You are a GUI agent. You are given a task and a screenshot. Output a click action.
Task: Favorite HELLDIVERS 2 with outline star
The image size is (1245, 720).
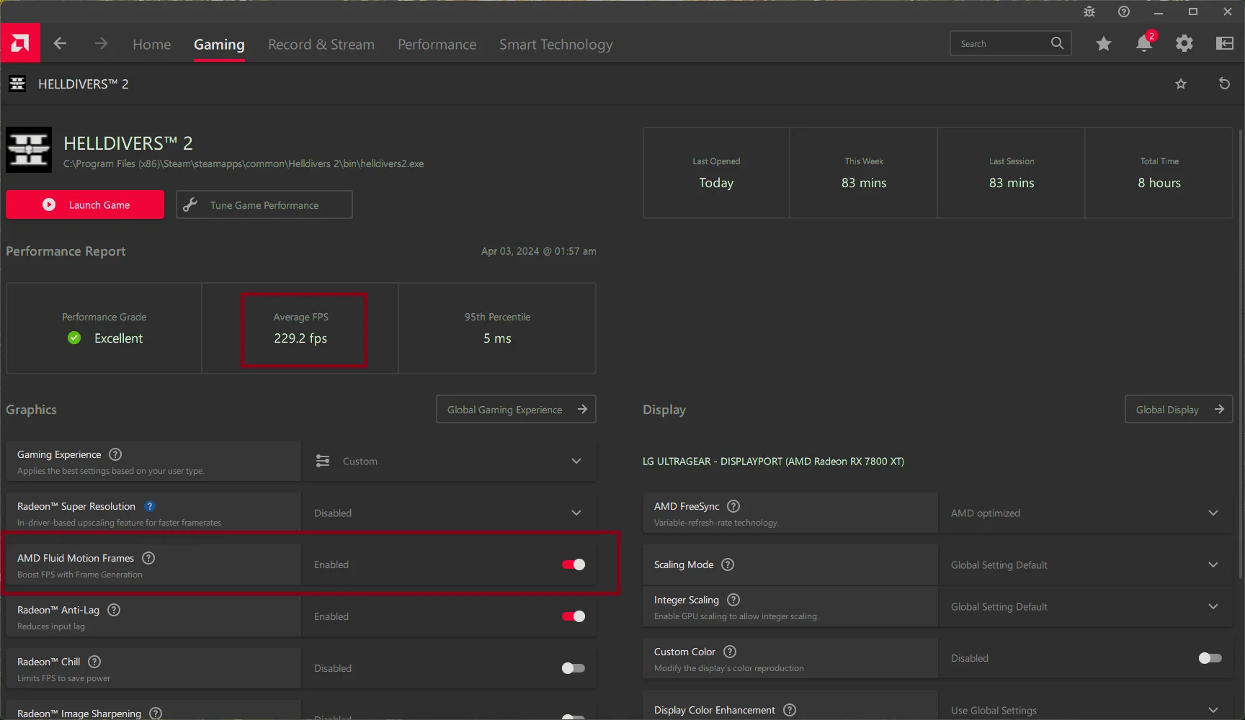tap(1180, 84)
